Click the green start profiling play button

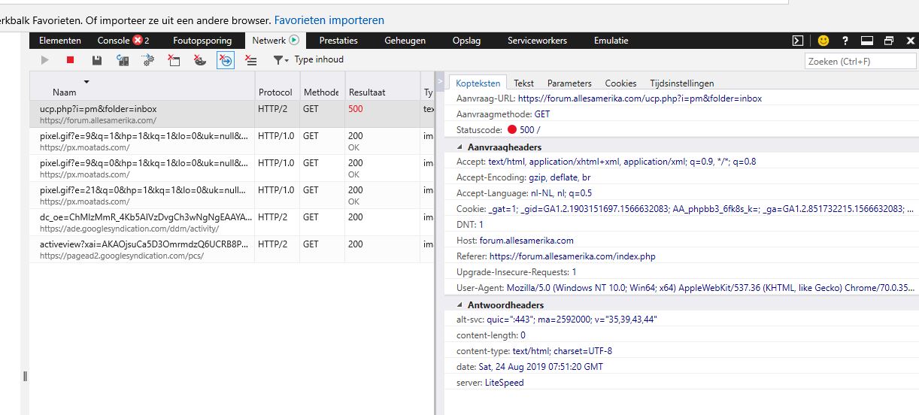click(44, 60)
